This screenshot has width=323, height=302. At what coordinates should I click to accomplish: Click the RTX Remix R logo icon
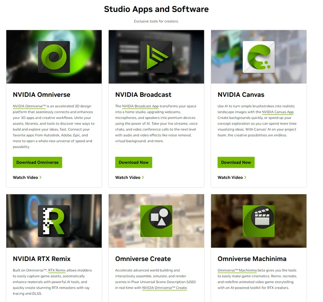pyautogui.click(x=54, y=221)
